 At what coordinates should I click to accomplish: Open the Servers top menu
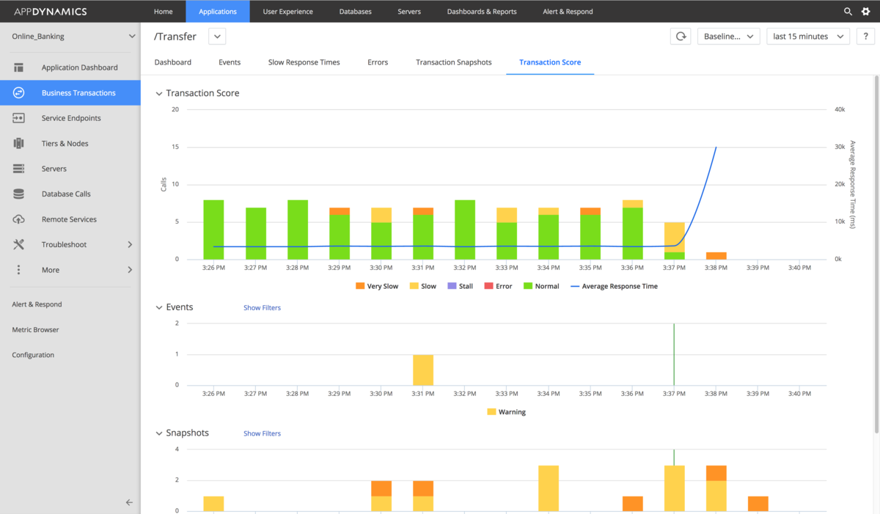click(409, 12)
